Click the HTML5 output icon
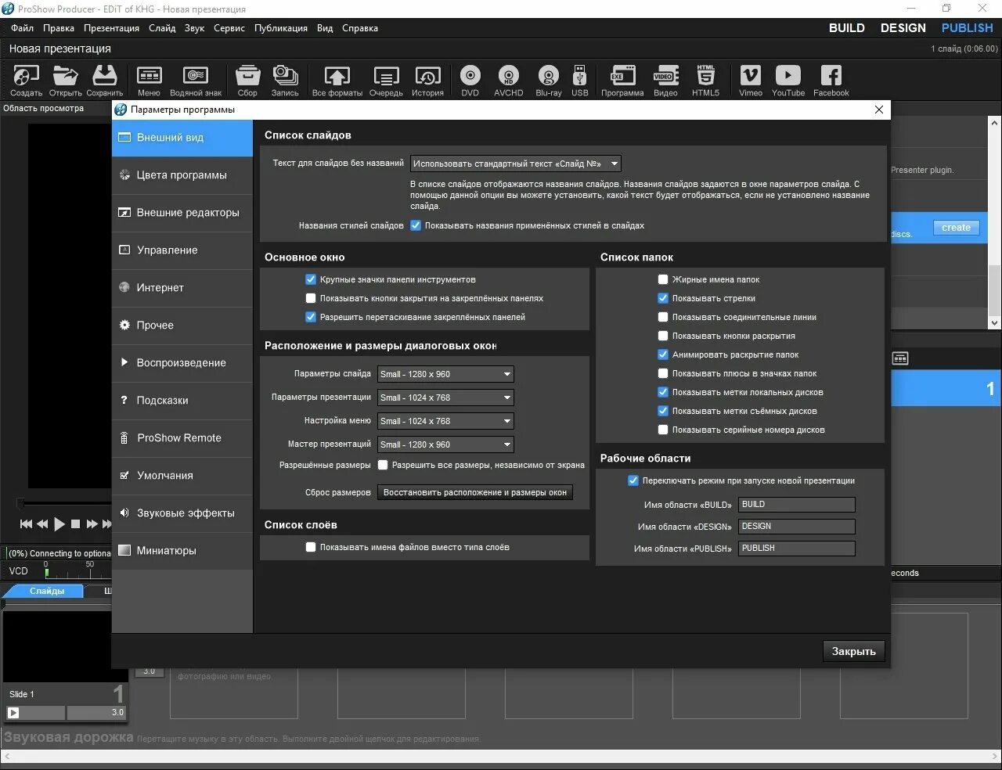This screenshot has width=1002, height=770. coord(705,81)
